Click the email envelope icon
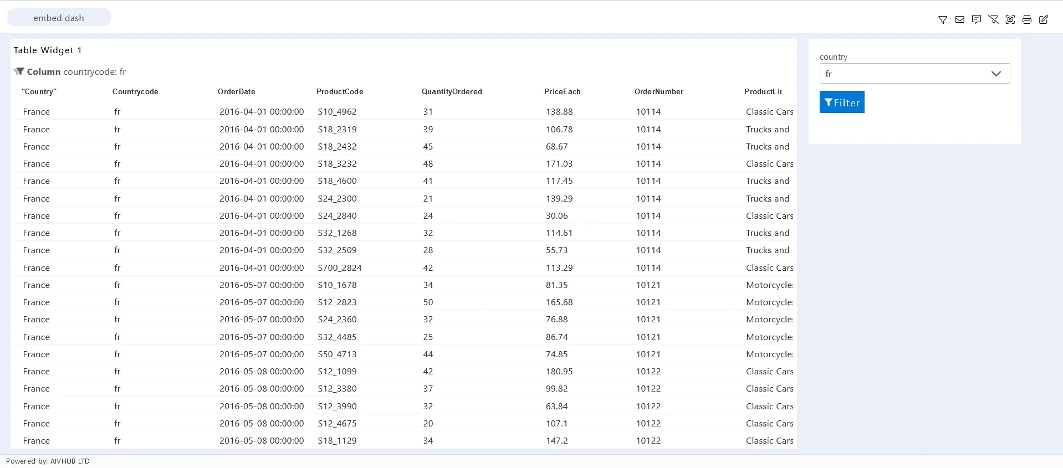 960,19
